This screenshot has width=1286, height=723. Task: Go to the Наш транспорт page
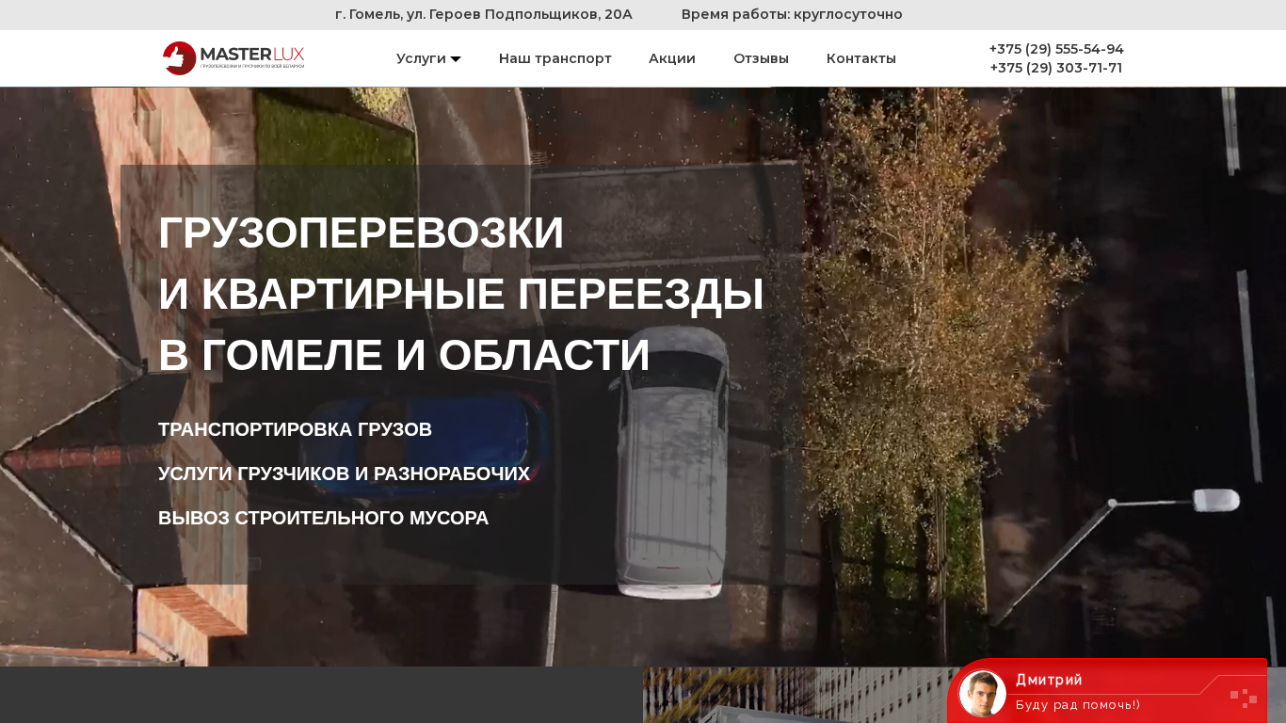pos(555,58)
